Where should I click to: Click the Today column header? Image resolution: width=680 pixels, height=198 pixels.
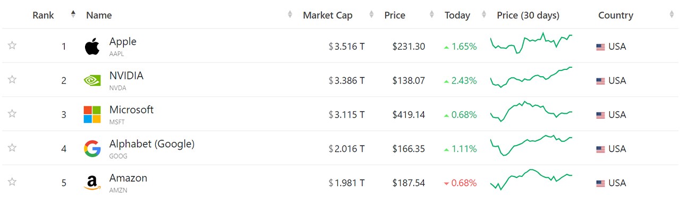tap(457, 15)
